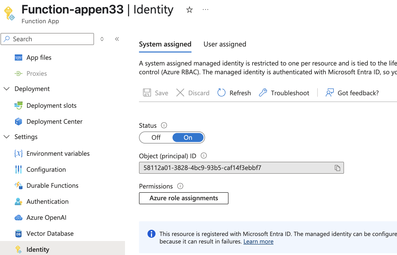
Task: Toggle expand/collapse all menu groups arrows
Action: coord(102,39)
